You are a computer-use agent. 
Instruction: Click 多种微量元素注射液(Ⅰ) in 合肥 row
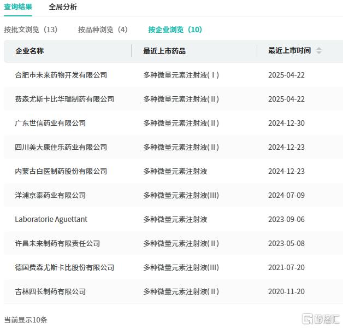(x=181, y=75)
